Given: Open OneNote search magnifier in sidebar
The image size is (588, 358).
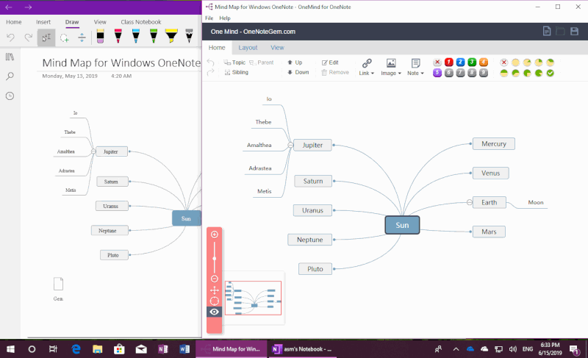Looking at the screenshot, I should [10, 76].
